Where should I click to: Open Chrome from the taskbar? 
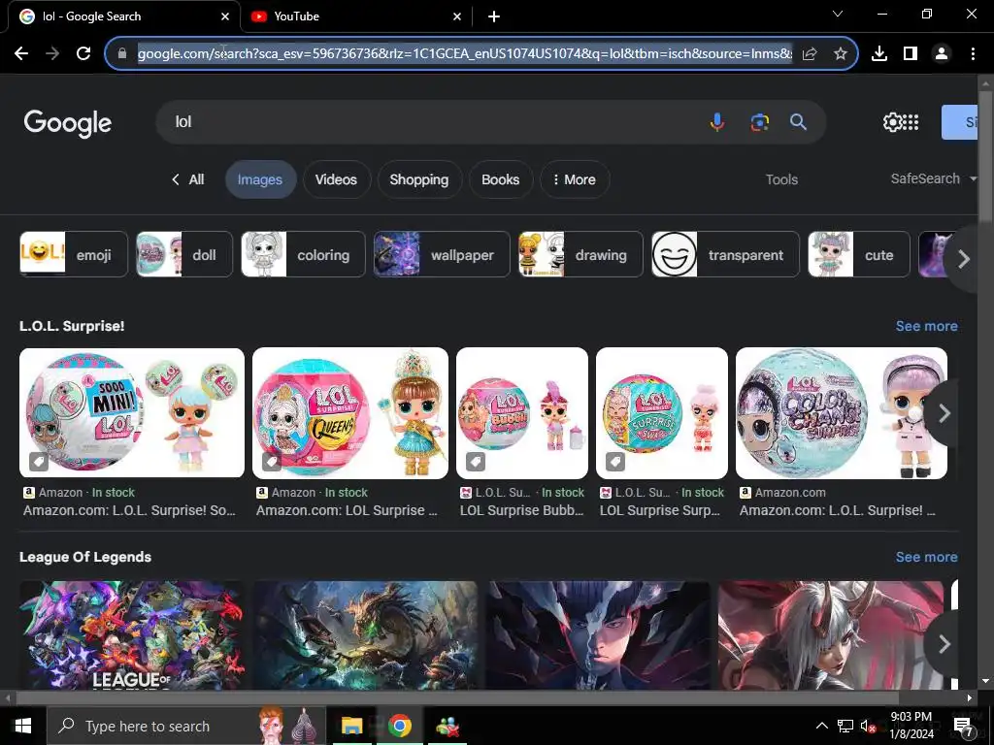399,726
